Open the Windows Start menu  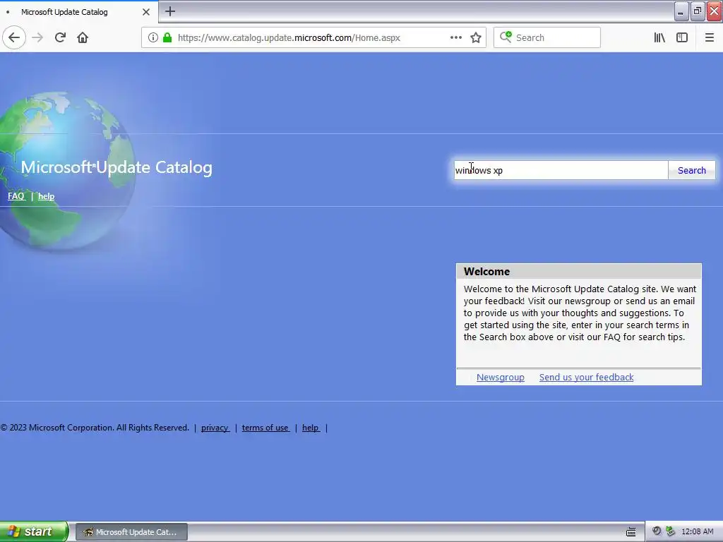[34, 531]
